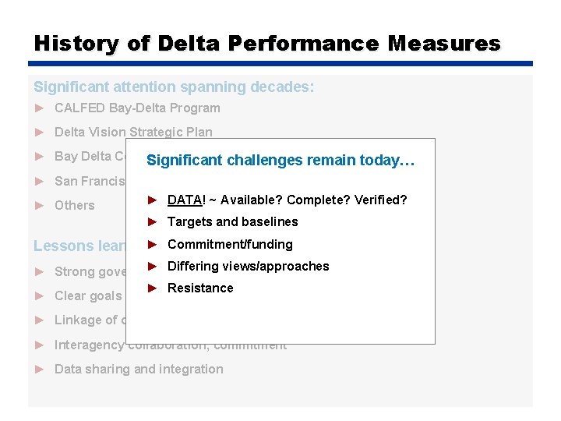The width and height of the screenshot is (561, 421).
Task: Click the Resistance bullet text
Action: [200, 288]
